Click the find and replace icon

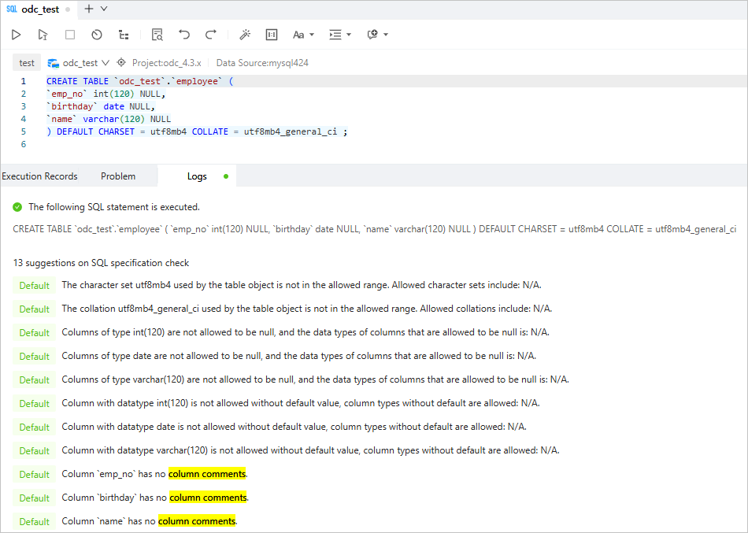[157, 35]
